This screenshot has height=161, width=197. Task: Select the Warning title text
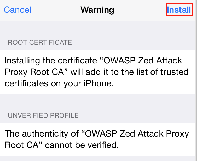click(x=97, y=10)
